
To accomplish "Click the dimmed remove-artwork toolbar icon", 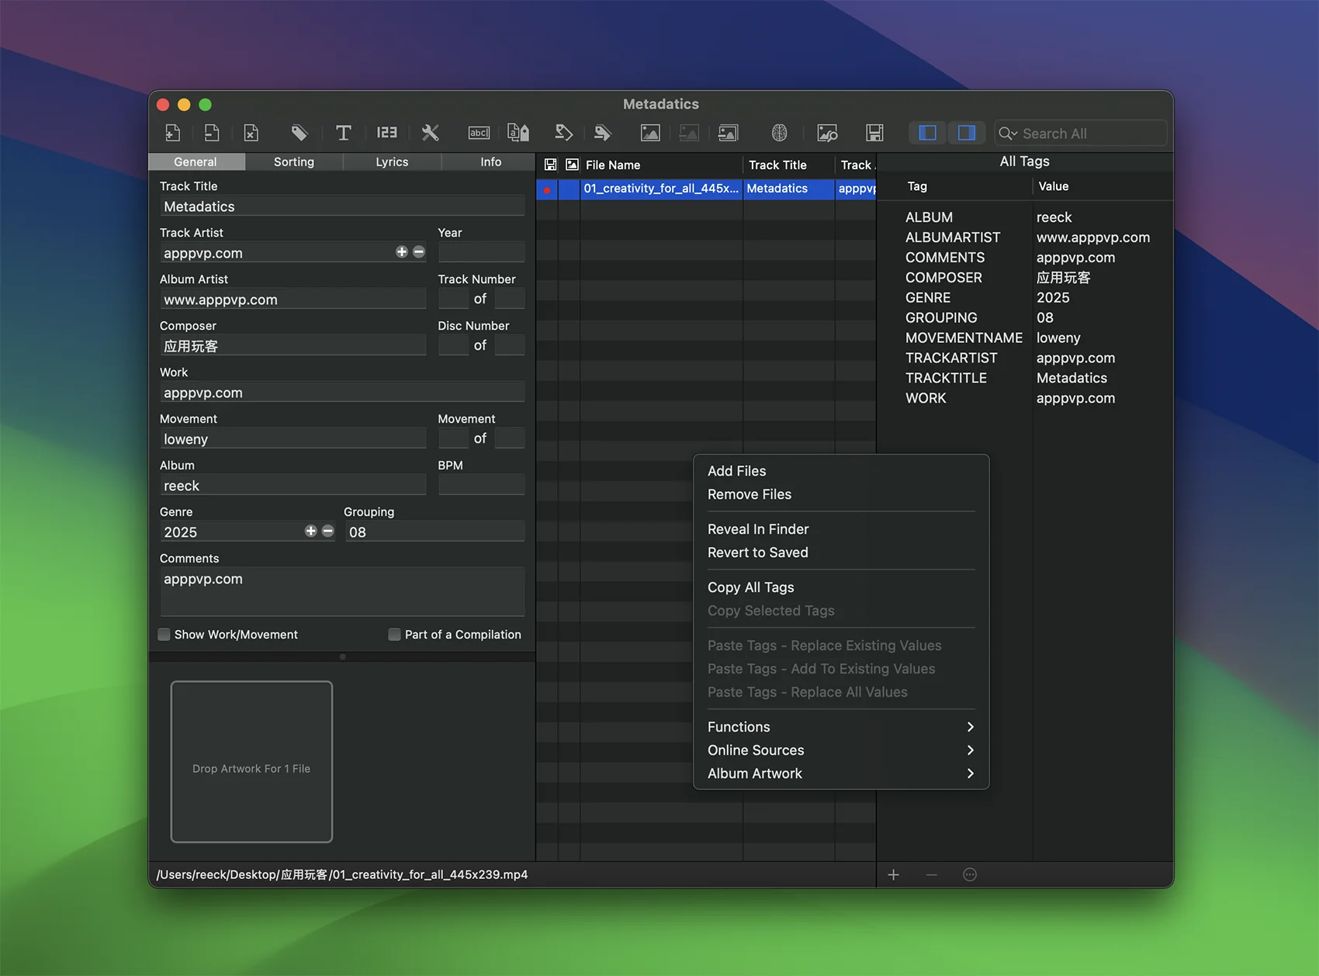I will (689, 133).
